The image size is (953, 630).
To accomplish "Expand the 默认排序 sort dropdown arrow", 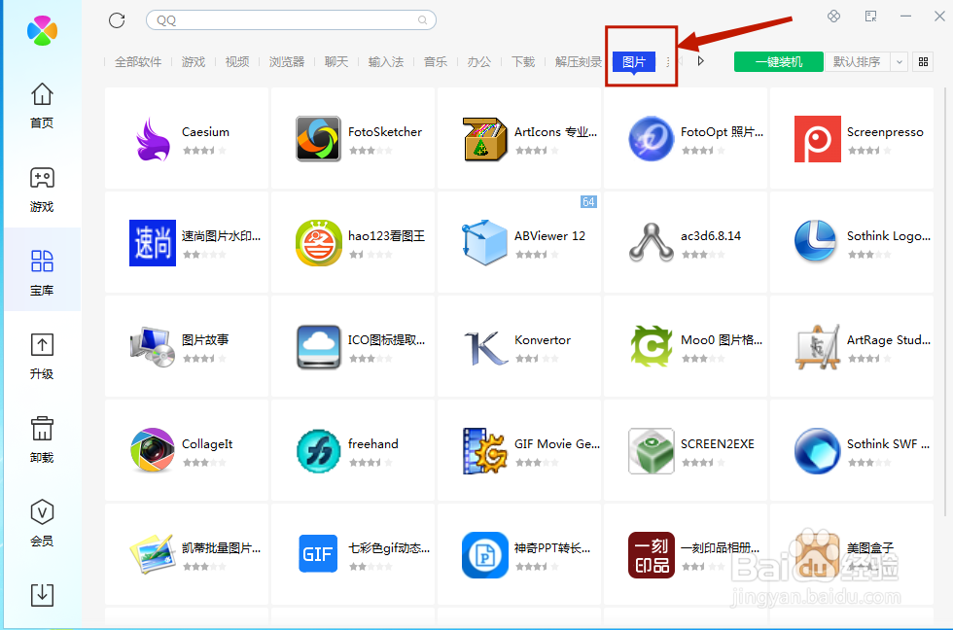I will coord(899,61).
